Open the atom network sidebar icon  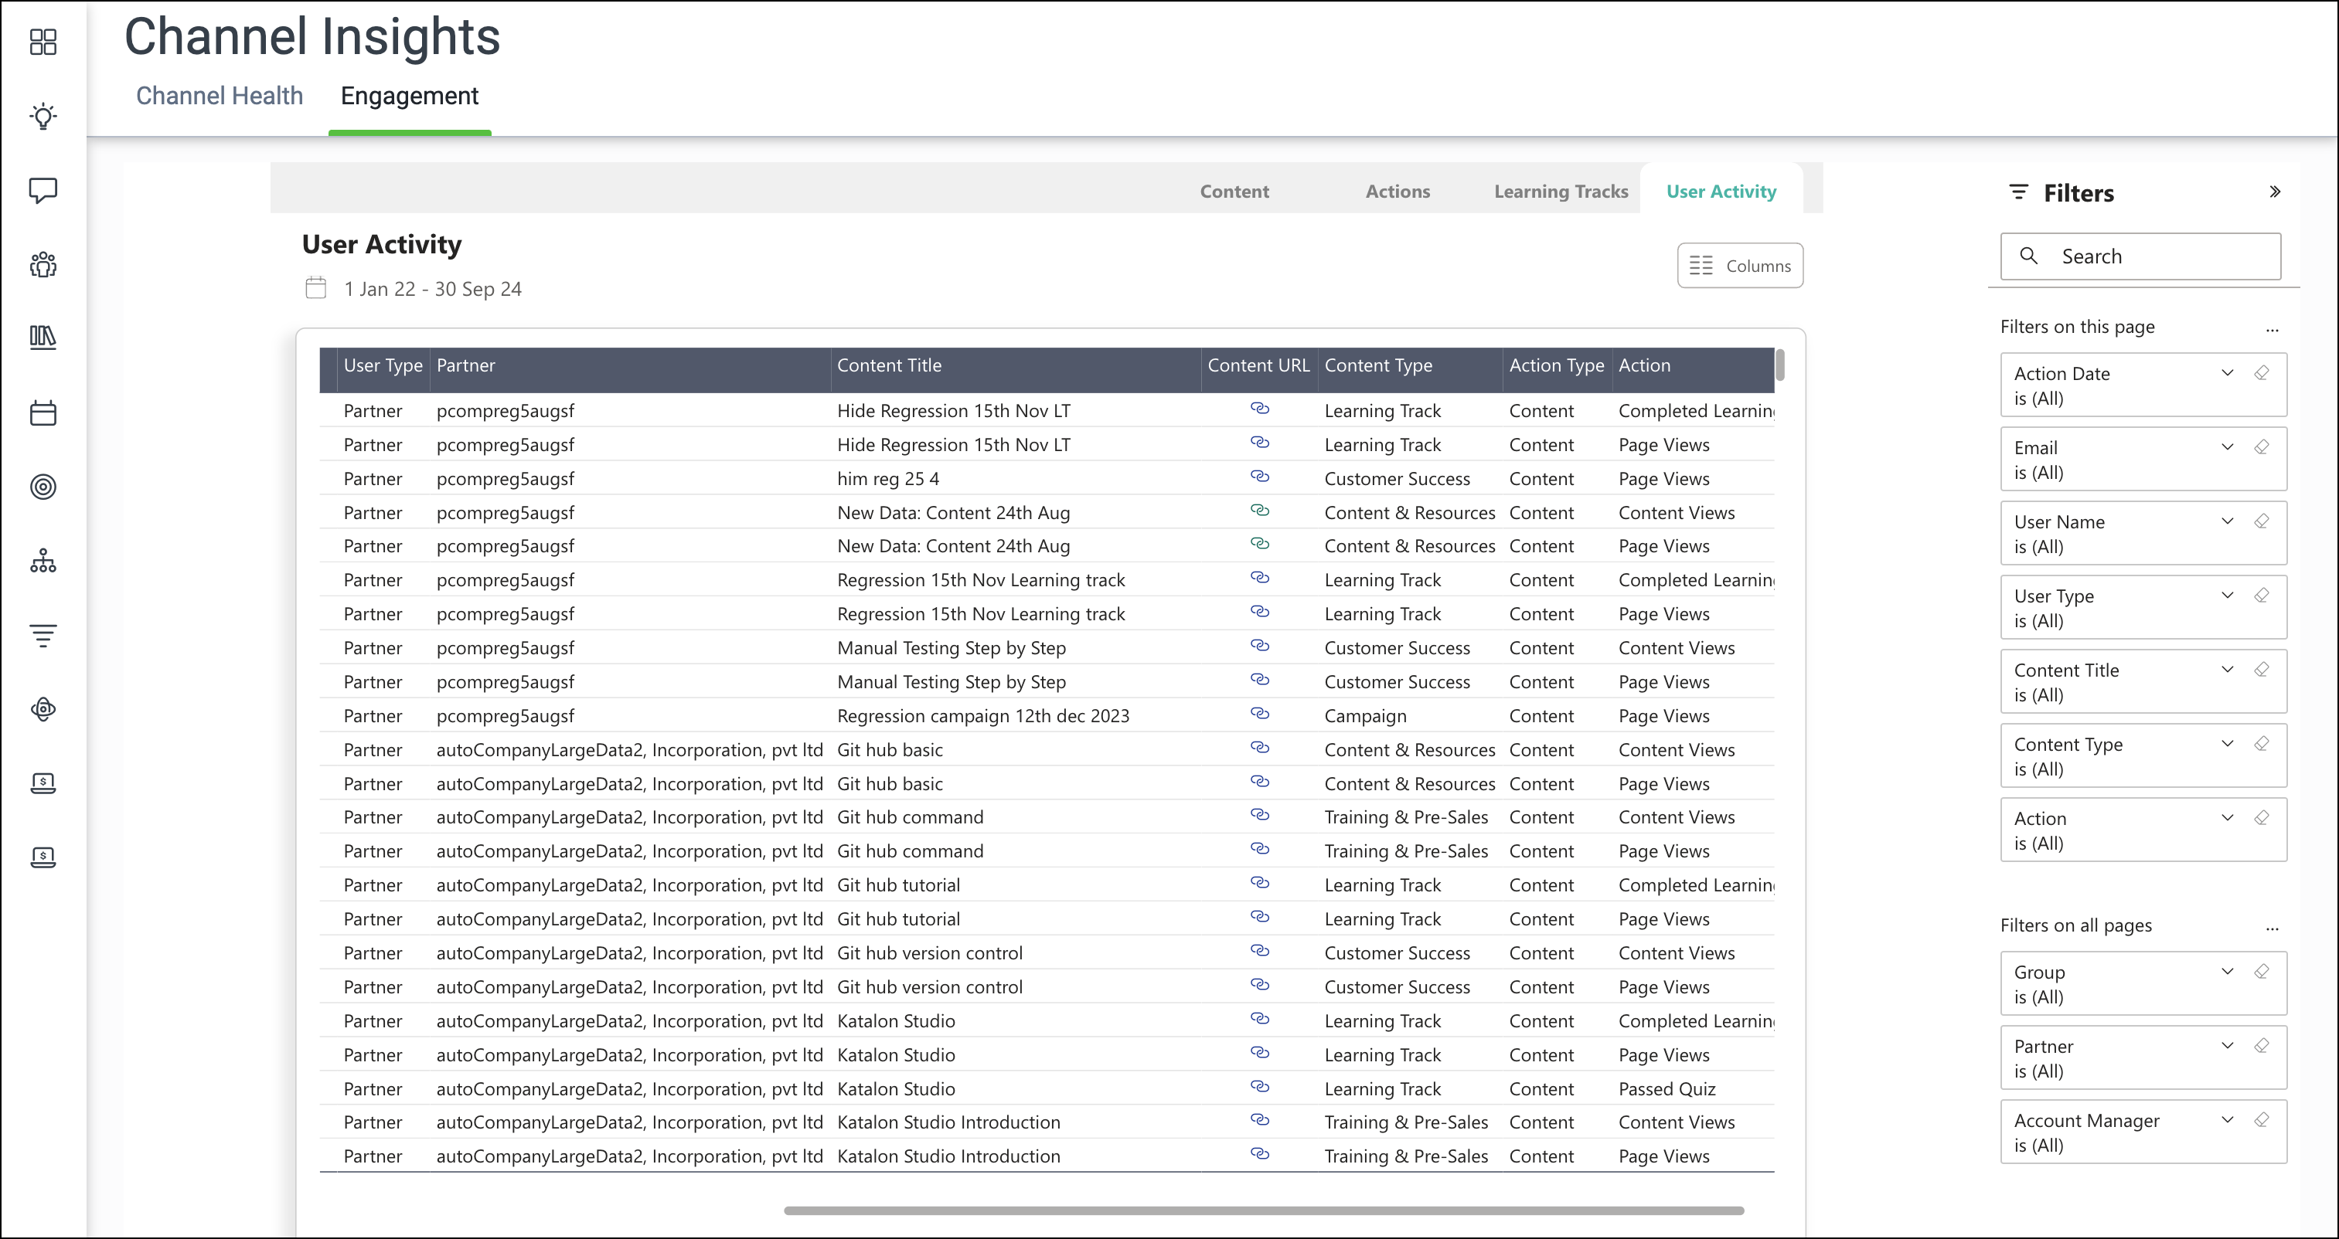[x=43, y=709]
